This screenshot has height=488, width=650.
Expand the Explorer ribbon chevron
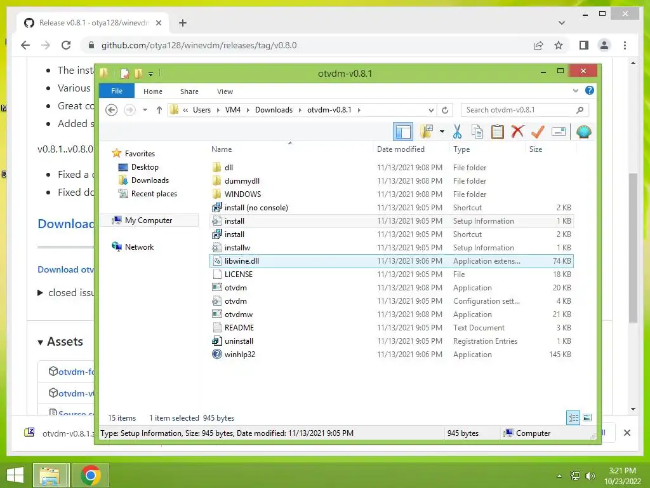pos(575,90)
